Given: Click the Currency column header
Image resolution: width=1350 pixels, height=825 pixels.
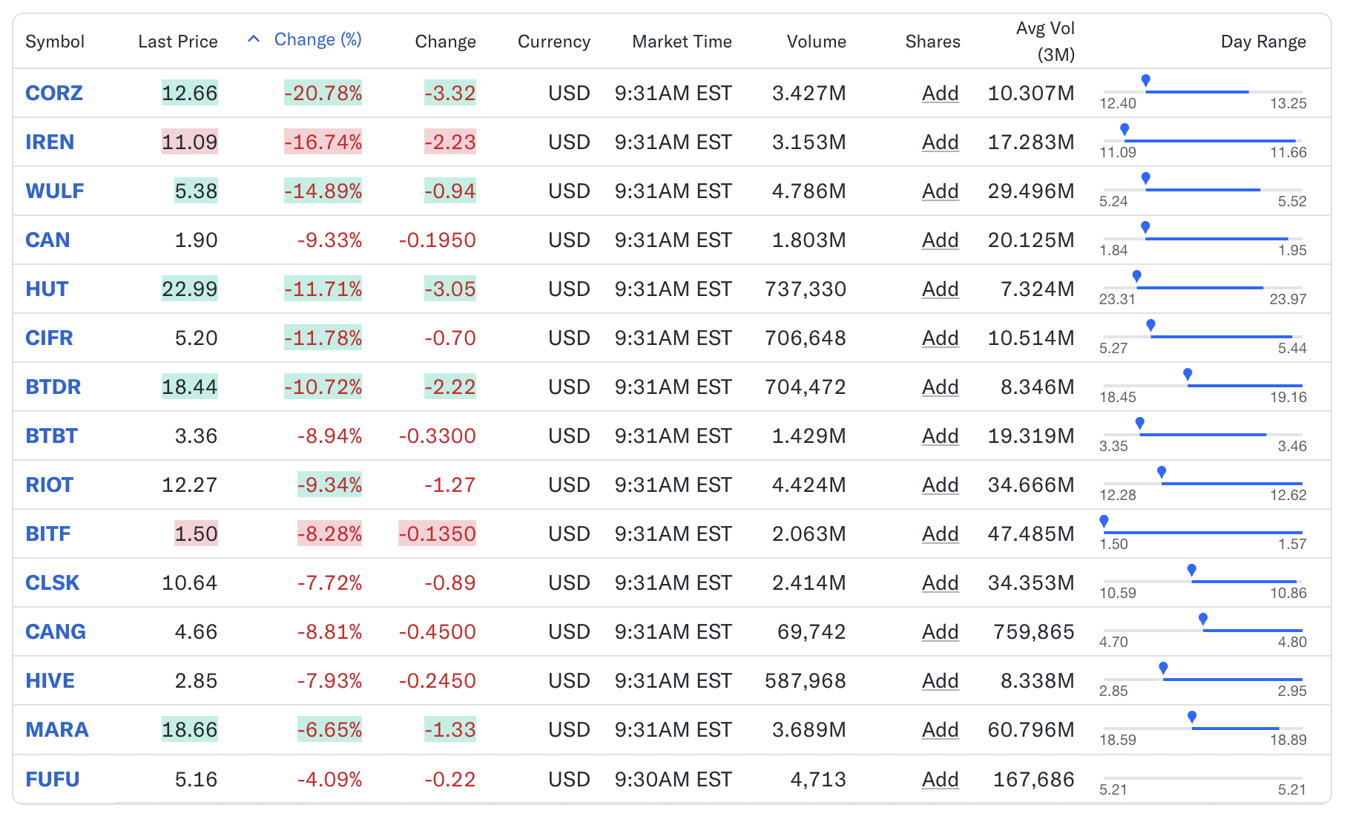Looking at the screenshot, I should click(x=554, y=42).
